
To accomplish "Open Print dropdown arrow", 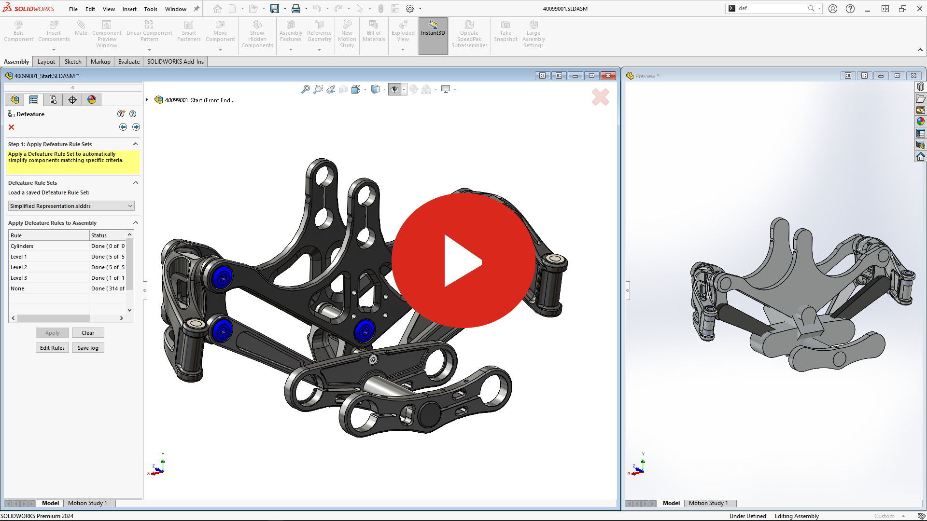I will pyautogui.click(x=306, y=9).
